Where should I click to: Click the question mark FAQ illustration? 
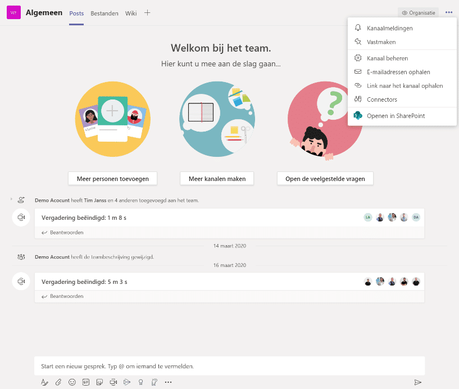[325, 121]
